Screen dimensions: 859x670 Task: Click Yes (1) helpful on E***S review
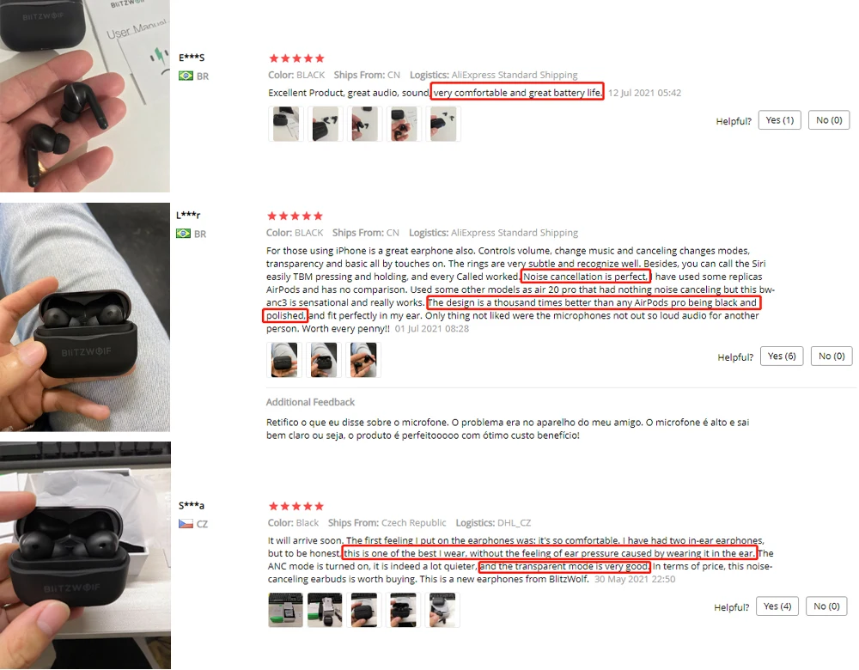click(x=780, y=120)
